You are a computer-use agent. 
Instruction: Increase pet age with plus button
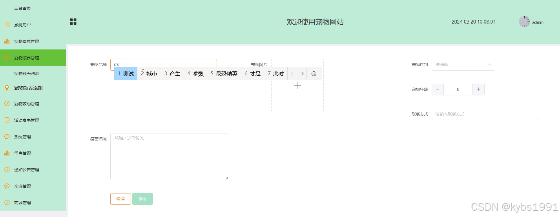pyautogui.click(x=478, y=89)
